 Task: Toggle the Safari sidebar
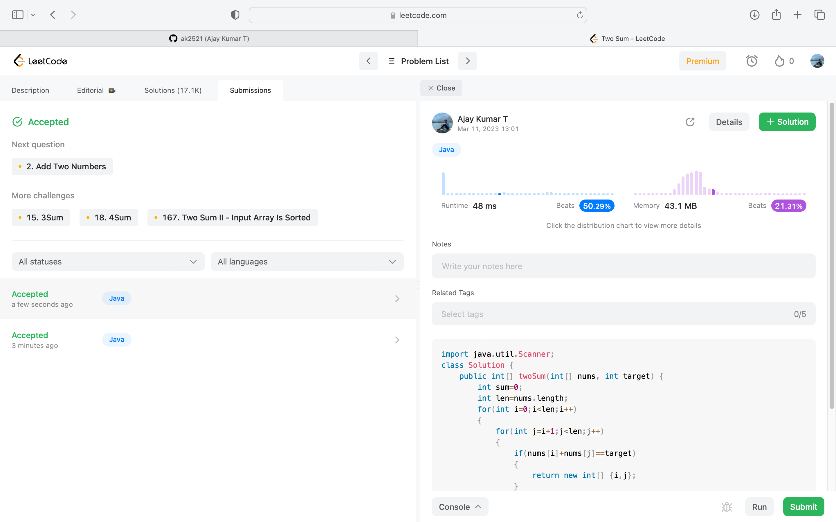[x=18, y=15]
